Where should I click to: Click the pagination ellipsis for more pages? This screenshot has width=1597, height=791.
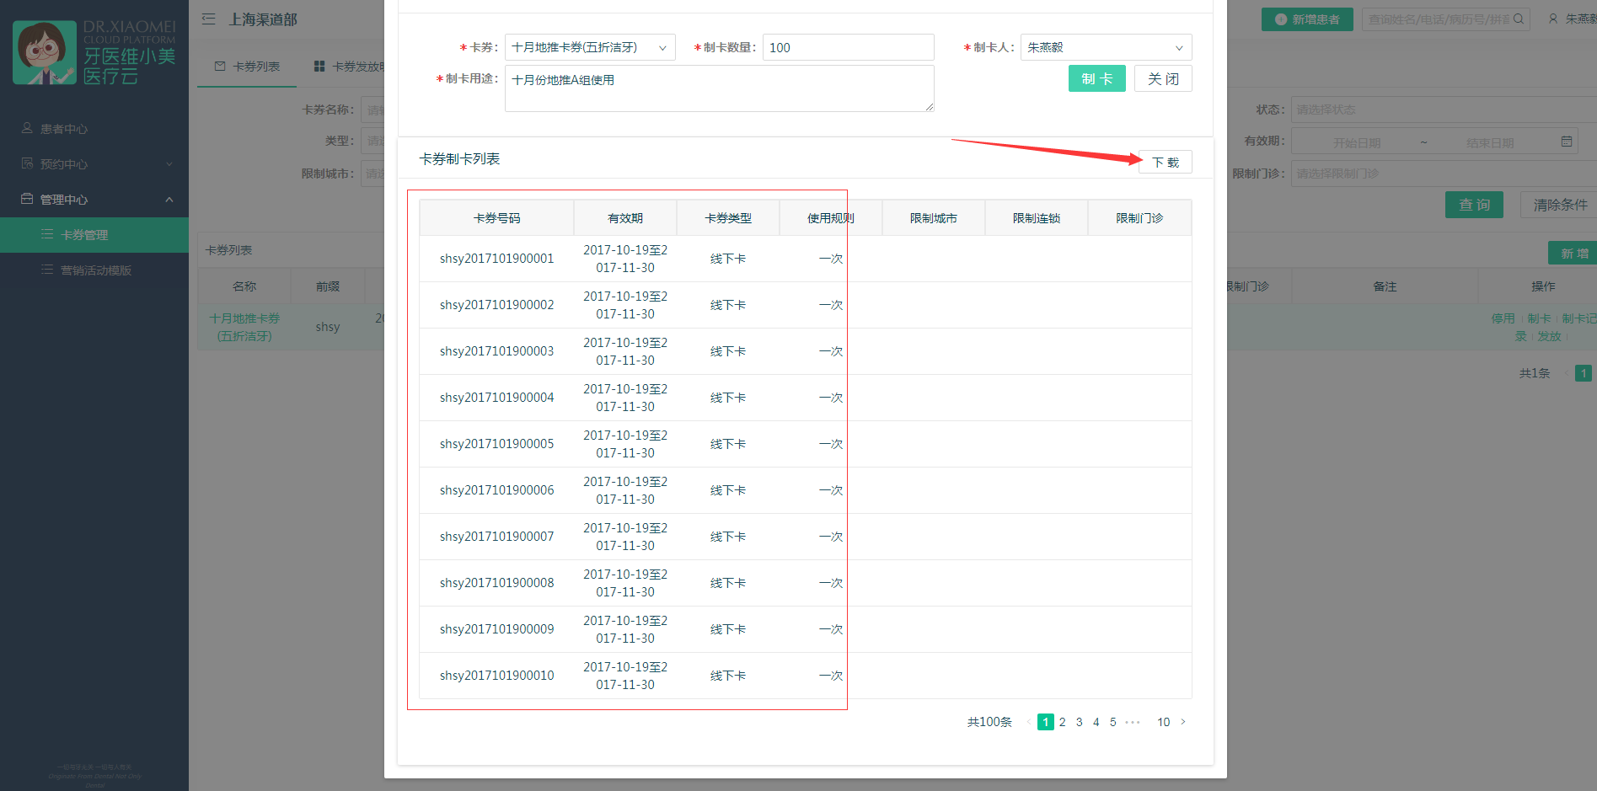click(x=1133, y=722)
